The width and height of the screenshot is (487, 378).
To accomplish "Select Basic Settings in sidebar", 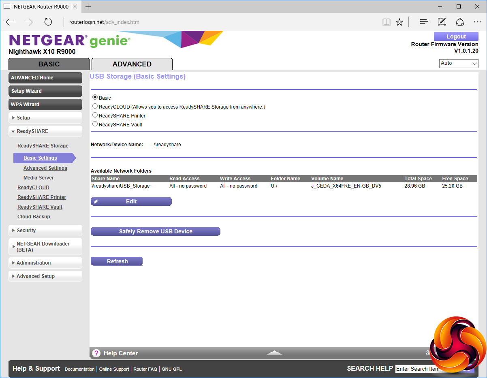I will click(44, 158).
